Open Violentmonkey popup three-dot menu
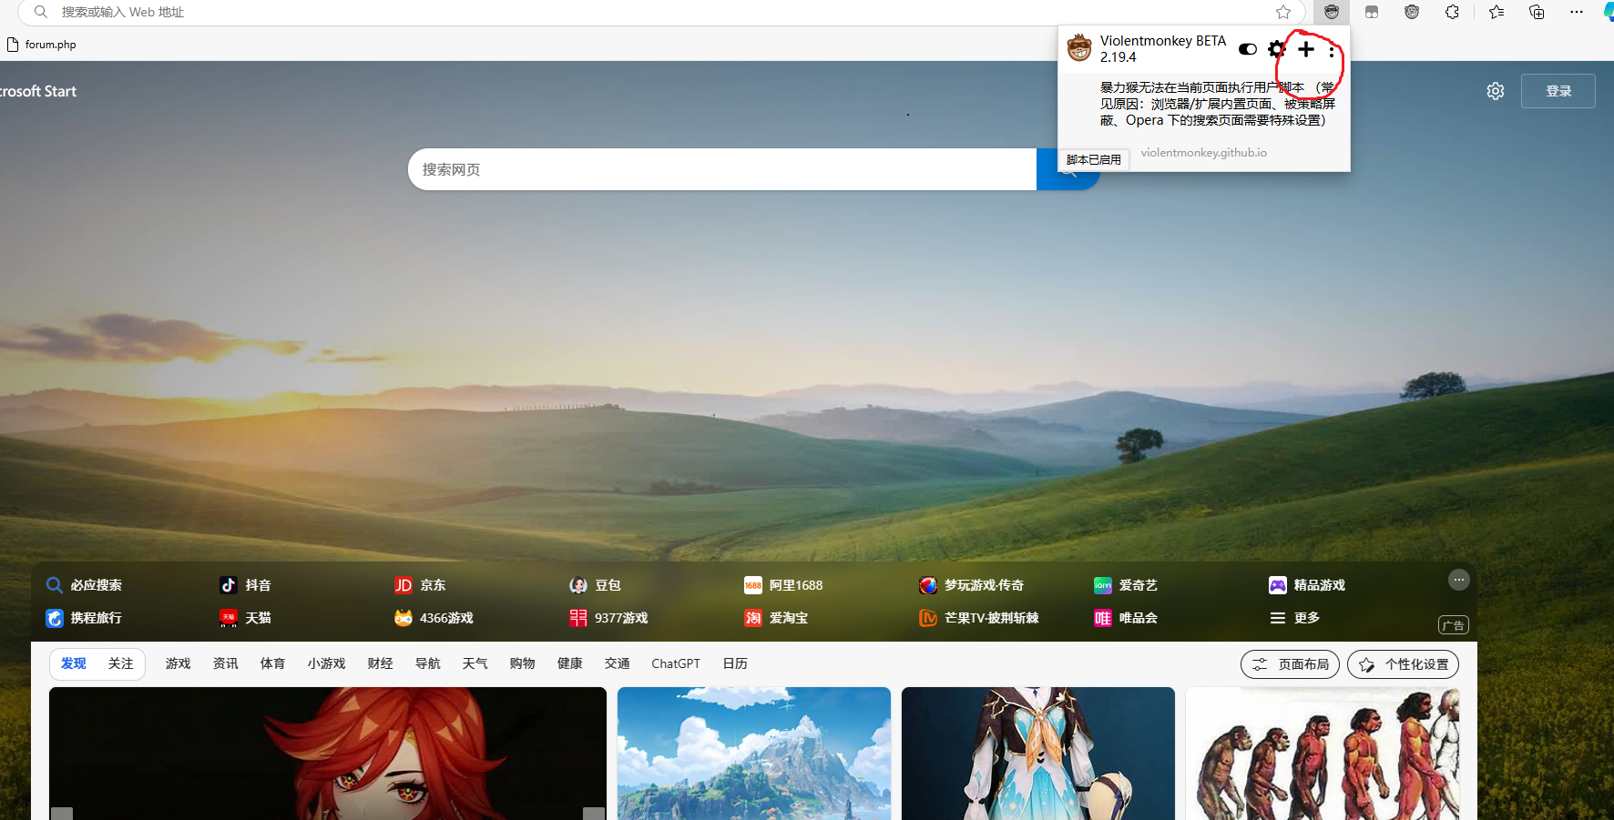 pos(1332,51)
